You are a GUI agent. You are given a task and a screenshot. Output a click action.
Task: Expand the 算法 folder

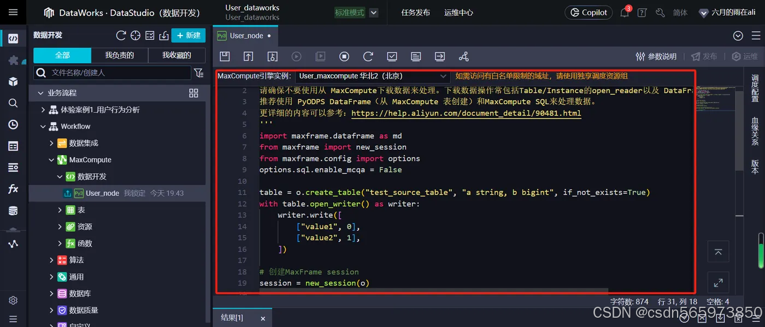click(51, 260)
